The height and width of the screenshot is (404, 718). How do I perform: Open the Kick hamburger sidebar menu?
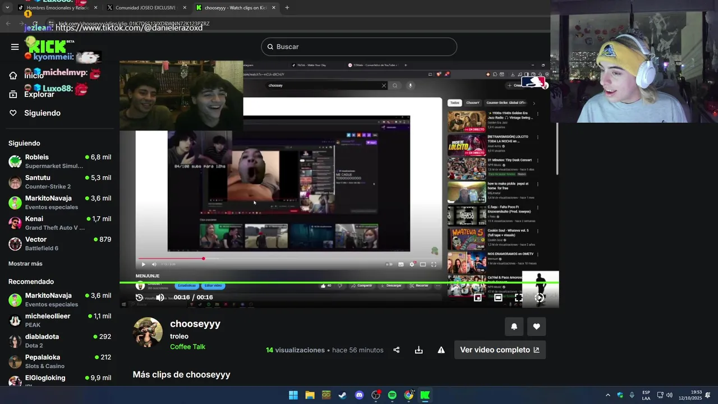coord(15,47)
